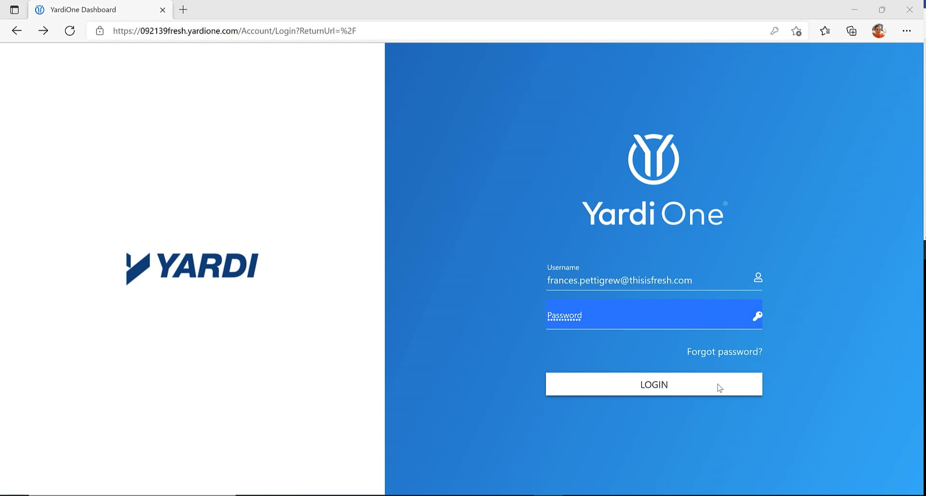Add favorite with the star-plus control
This screenshot has width=926, height=496.
pos(797,30)
